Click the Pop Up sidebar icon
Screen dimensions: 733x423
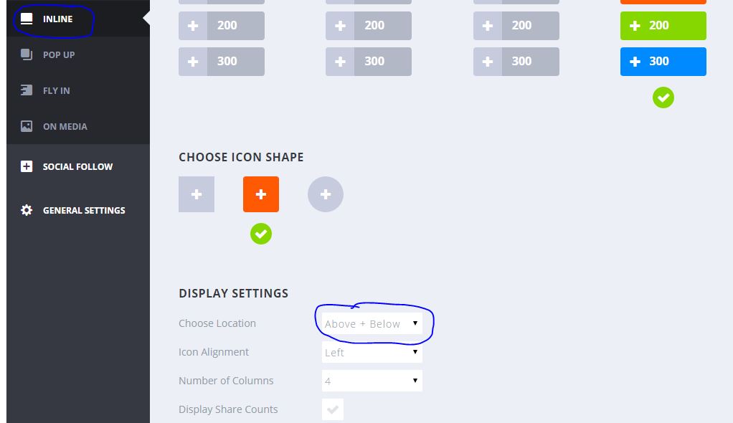(27, 54)
